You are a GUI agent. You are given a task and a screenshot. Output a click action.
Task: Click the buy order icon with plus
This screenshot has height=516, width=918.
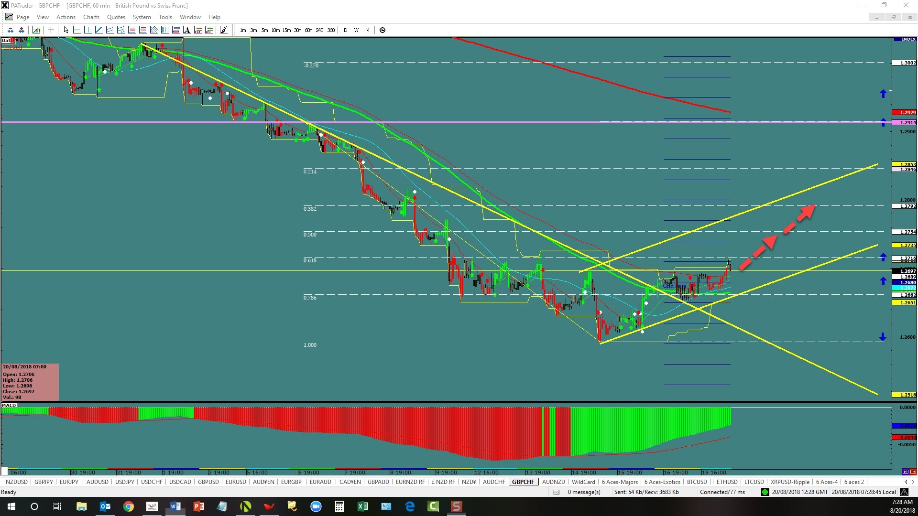22,30
